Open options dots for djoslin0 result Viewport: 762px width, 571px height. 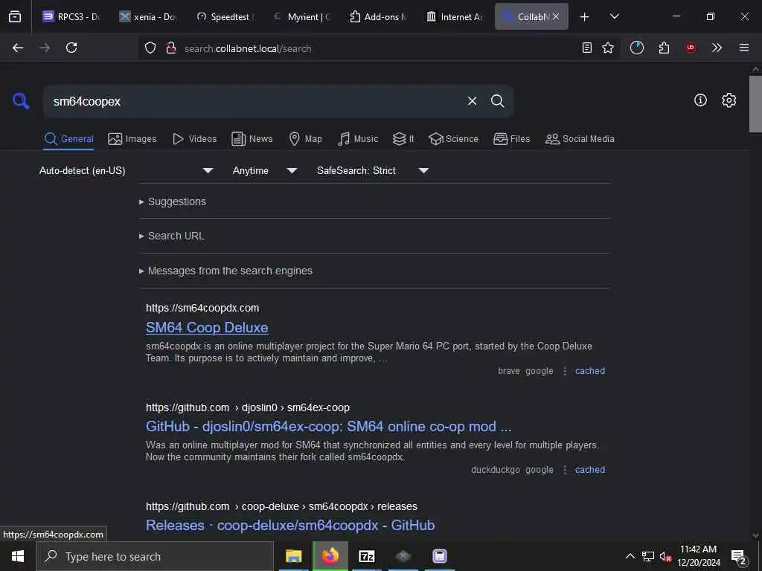[564, 470]
